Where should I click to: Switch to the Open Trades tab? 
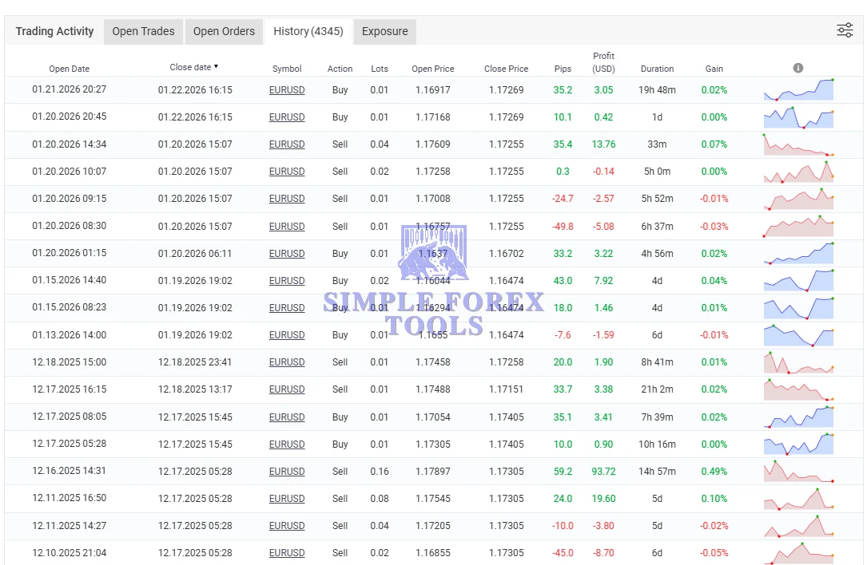click(143, 31)
